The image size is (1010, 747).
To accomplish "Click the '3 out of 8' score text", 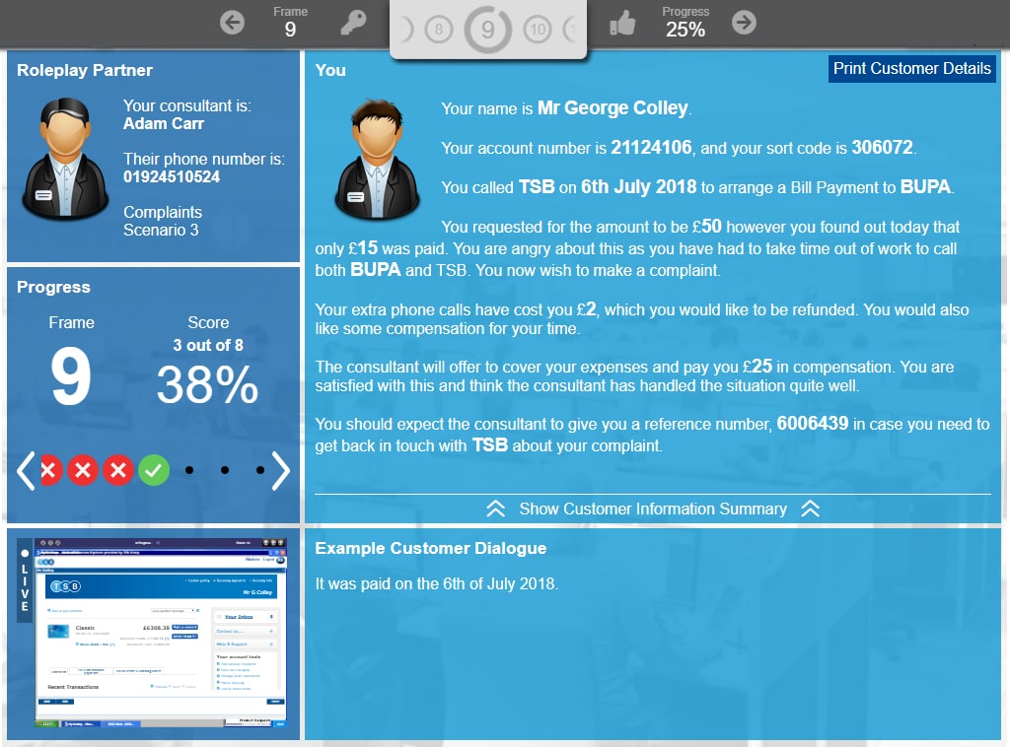I will click(208, 346).
